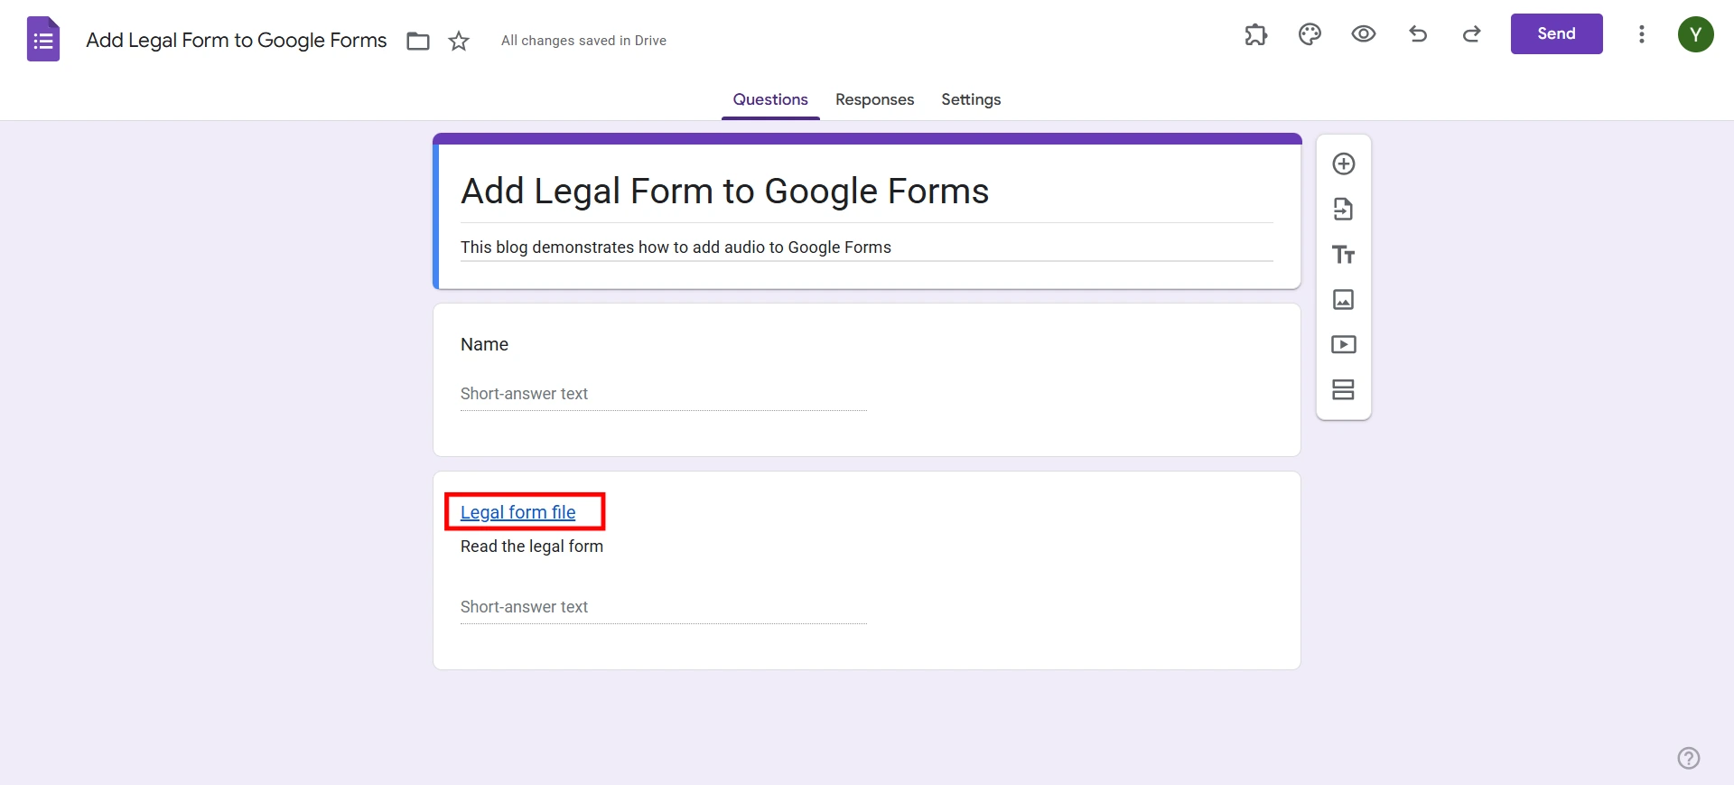Import questions from sidebar
The width and height of the screenshot is (1734, 785).
tap(1344, 209)
